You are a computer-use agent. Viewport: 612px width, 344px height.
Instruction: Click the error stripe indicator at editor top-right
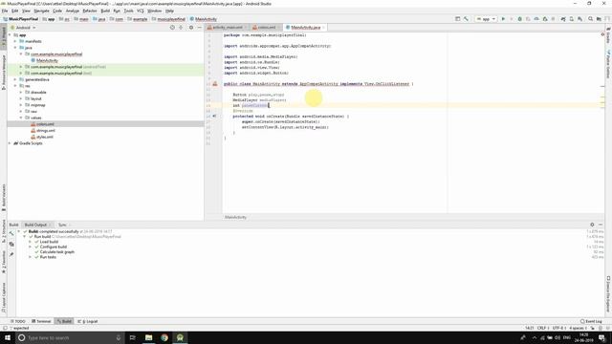(602, 34)
